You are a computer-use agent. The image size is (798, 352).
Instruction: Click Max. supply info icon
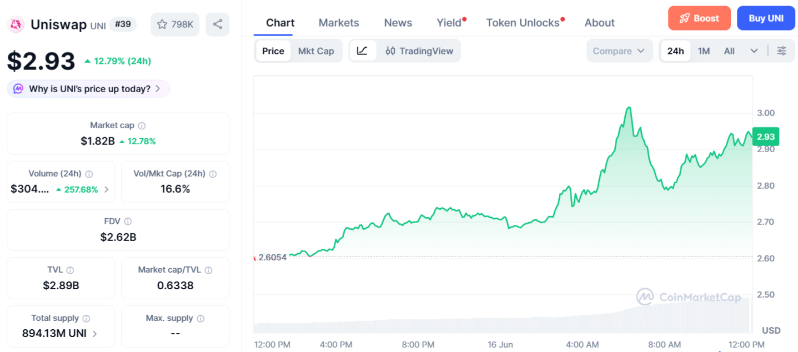click(x=200, y=319)
